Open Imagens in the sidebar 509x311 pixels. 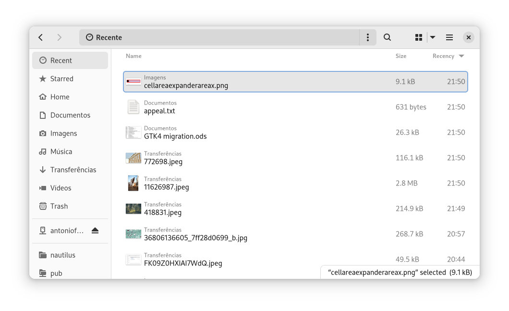click(x=70, y=133)
